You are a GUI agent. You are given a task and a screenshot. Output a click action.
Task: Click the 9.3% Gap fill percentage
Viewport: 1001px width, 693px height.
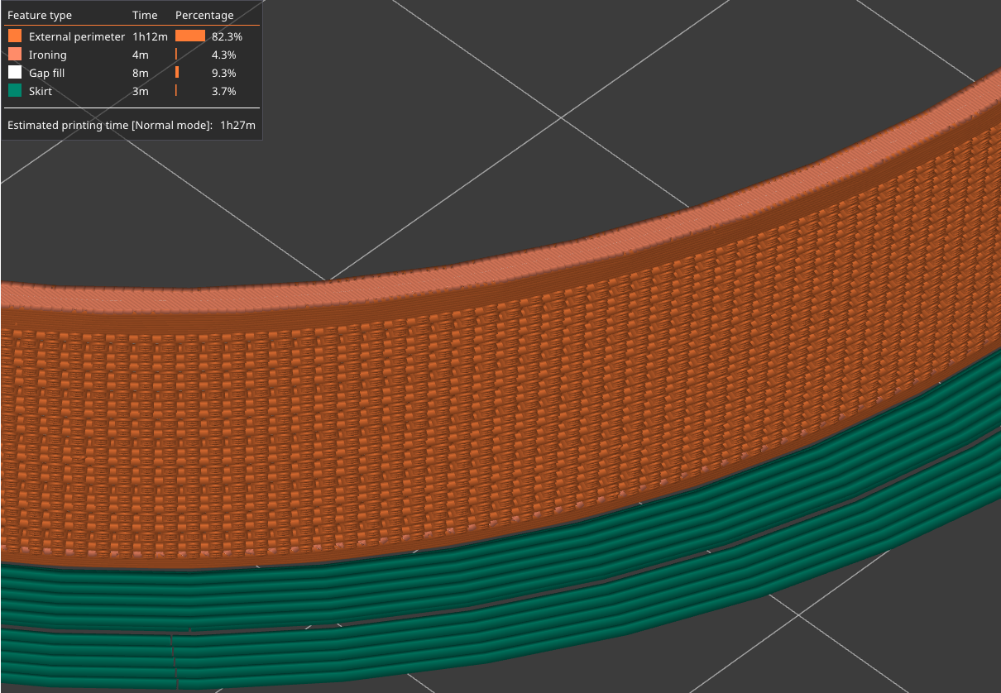coord(224,73)
